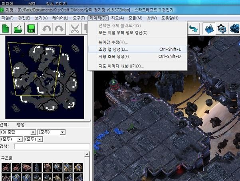Click the Redo arrow icon
240x181 pixels.
coord(60,29)
